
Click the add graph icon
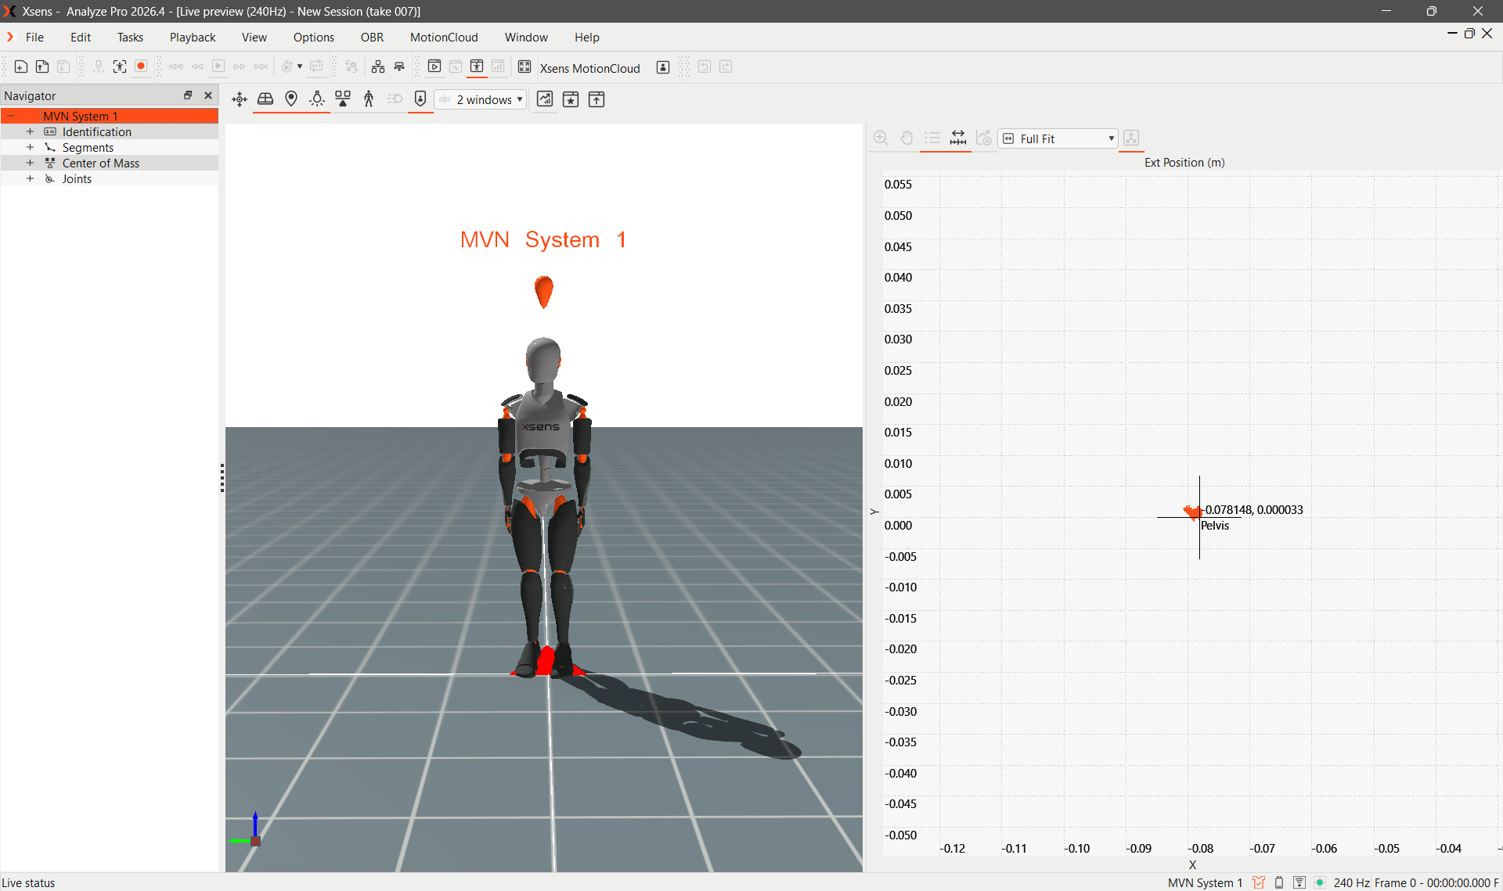tap(545, 99)
